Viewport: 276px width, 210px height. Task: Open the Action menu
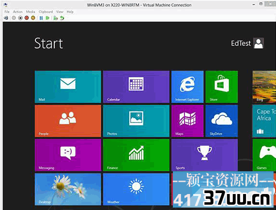(x=17, y=12)
